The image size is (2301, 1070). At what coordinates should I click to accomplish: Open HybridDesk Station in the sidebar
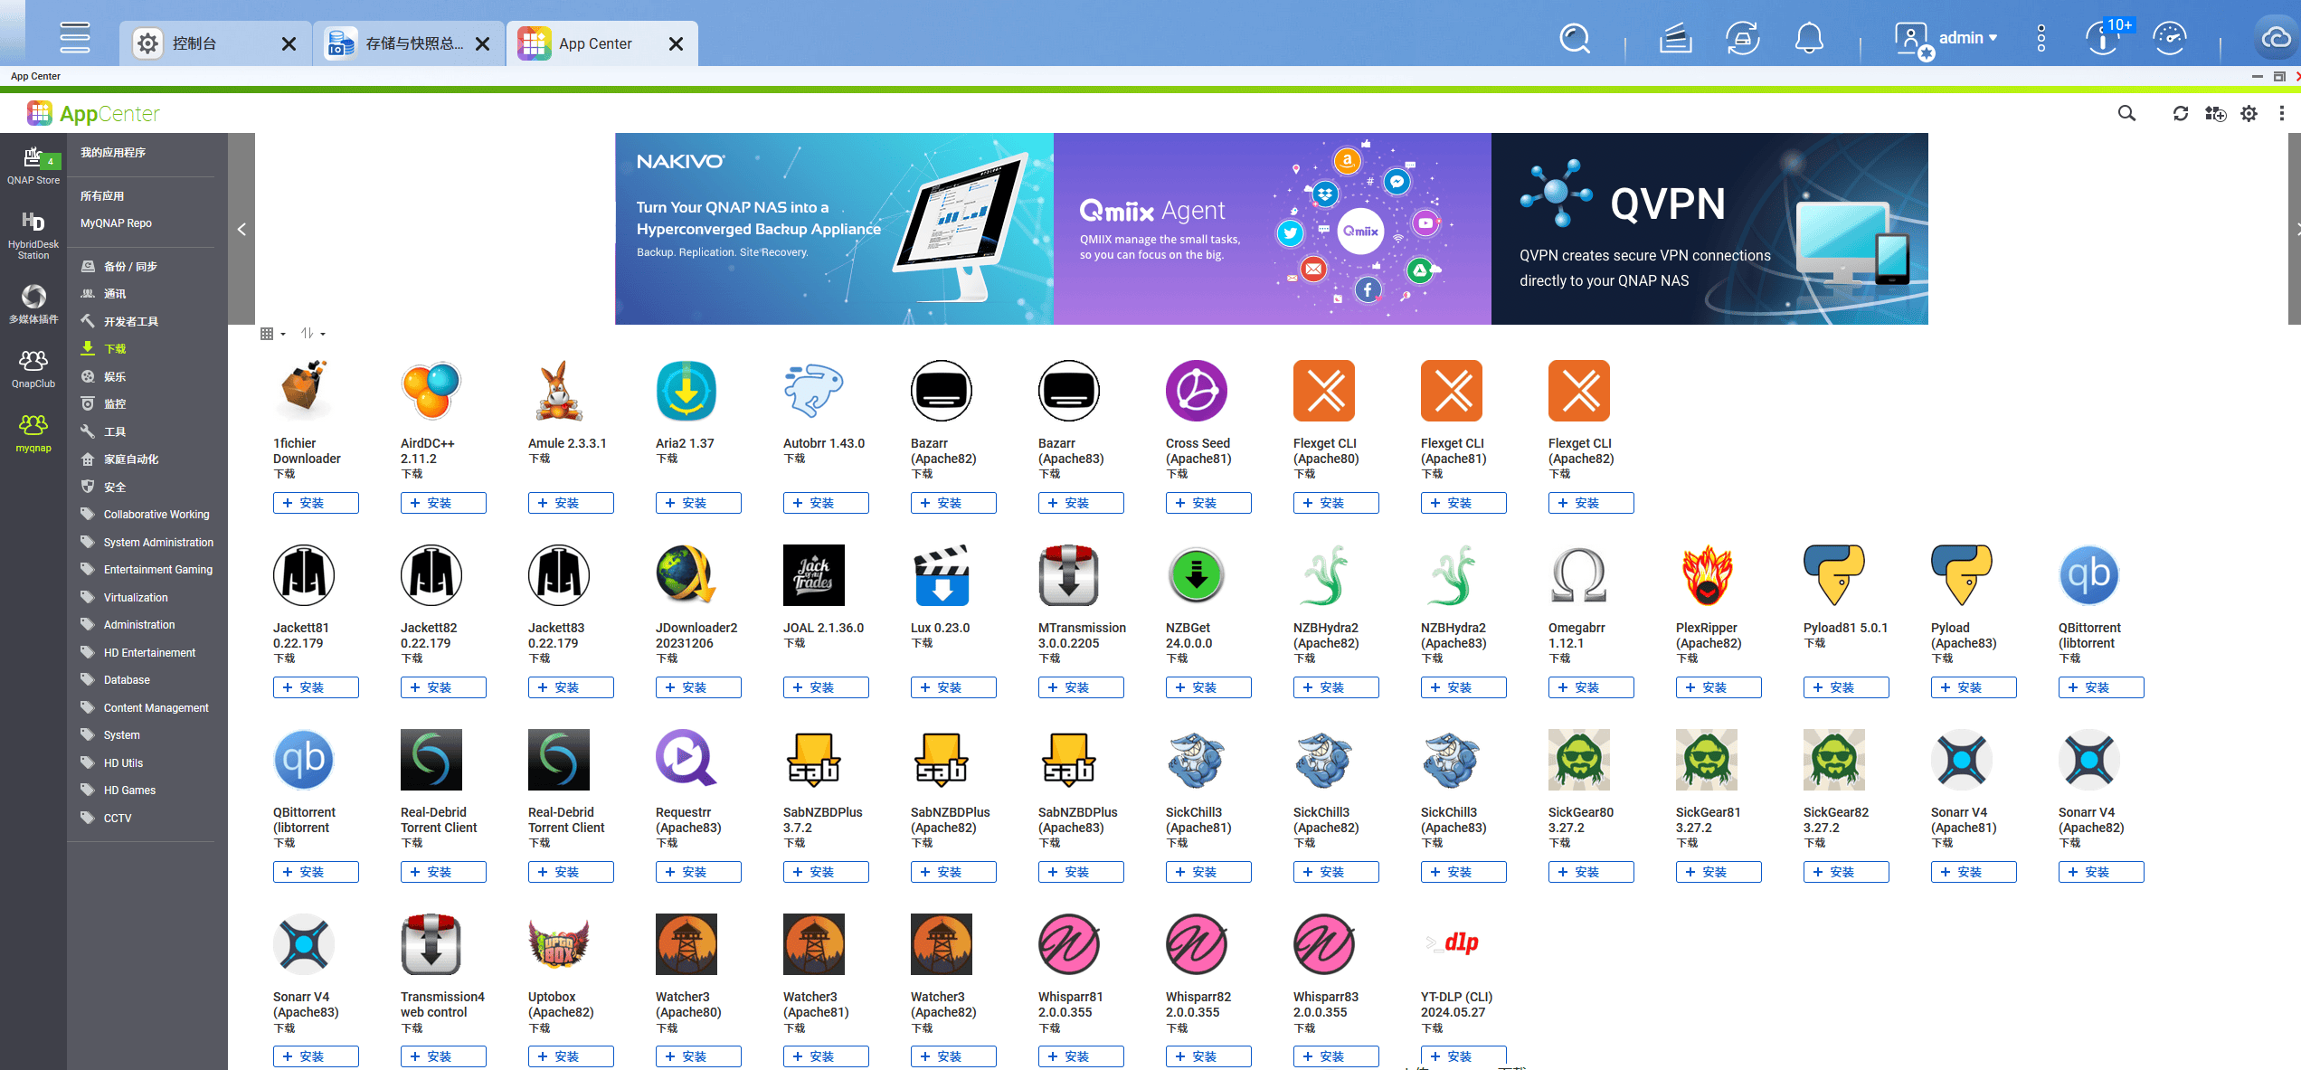(33, 235)
